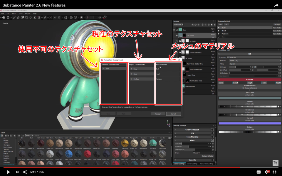
Task: Disable the Glare checkbox
Action: [212, 141]
